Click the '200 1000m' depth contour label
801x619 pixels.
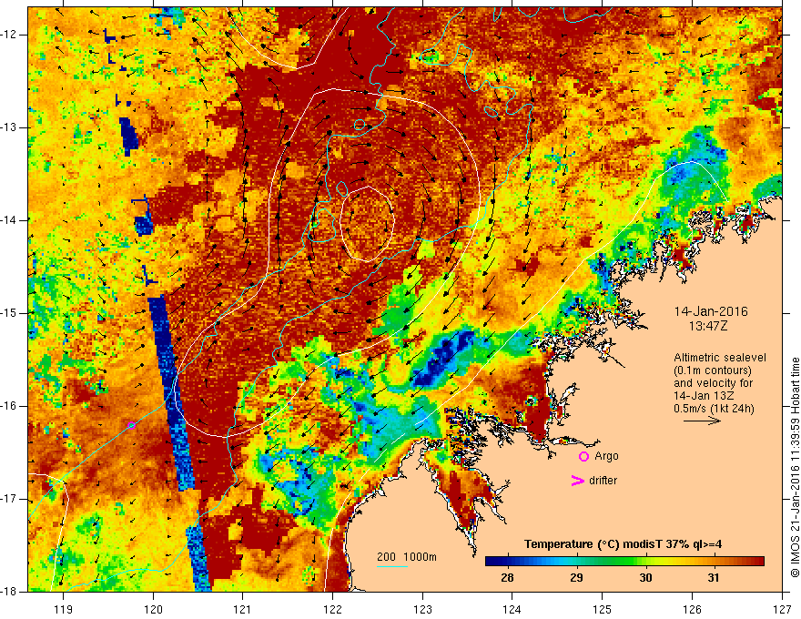407,557
